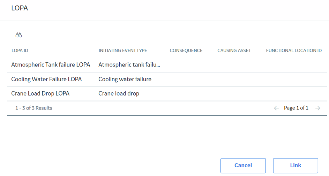Click the Functional Location ID column header
329x176 pixels.
tap(294, 51)
